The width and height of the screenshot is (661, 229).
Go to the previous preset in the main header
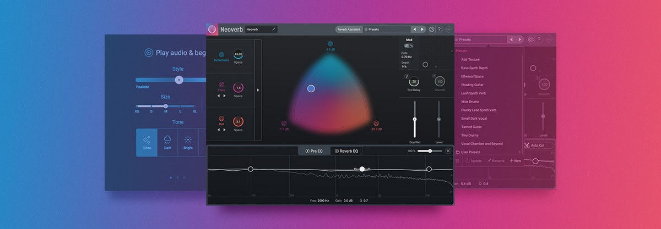(x=415, y=29)
